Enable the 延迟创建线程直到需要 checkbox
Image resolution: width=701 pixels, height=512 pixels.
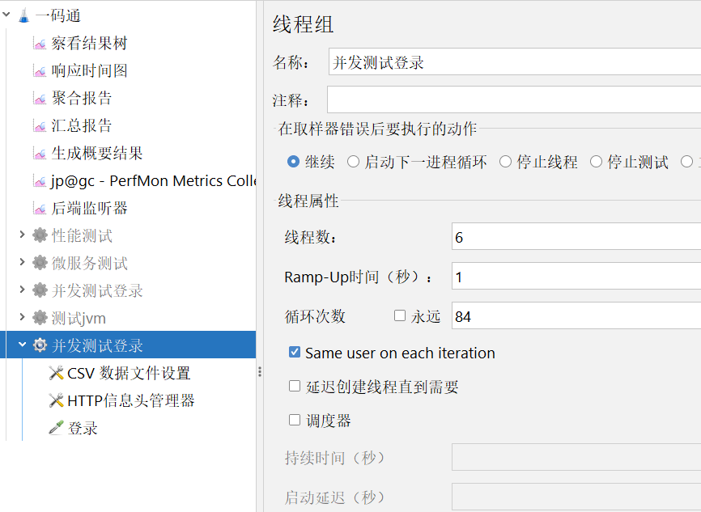coord(295,387)
